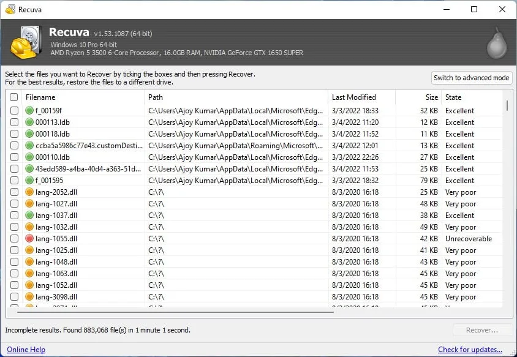Screen dimensions: 517x357
Task: Sort the list by Filename column
Action: point(40,97)
